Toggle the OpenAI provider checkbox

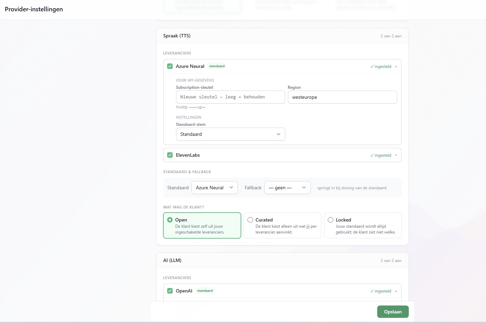click(170, 291)
